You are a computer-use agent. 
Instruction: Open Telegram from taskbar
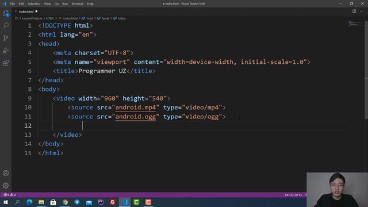point(77,202)
